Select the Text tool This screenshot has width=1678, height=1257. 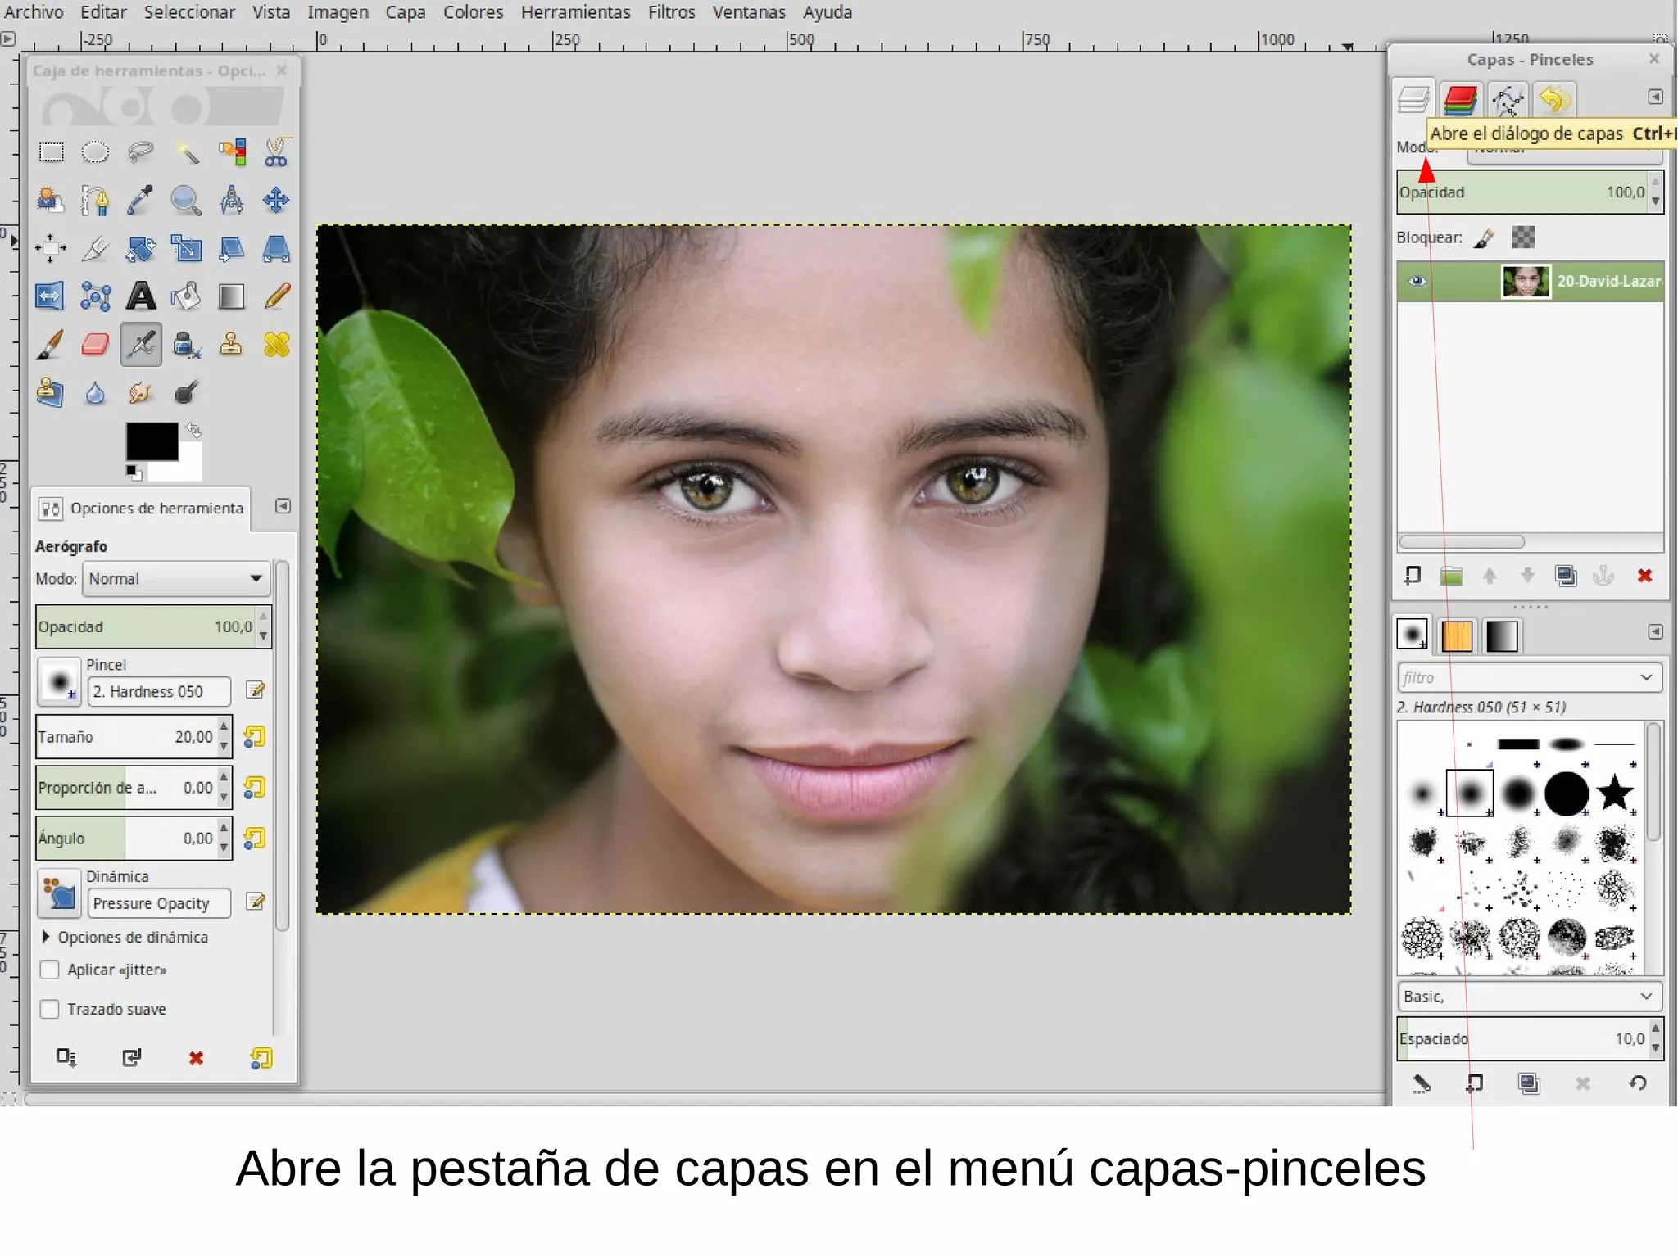(x=141, y=296)
